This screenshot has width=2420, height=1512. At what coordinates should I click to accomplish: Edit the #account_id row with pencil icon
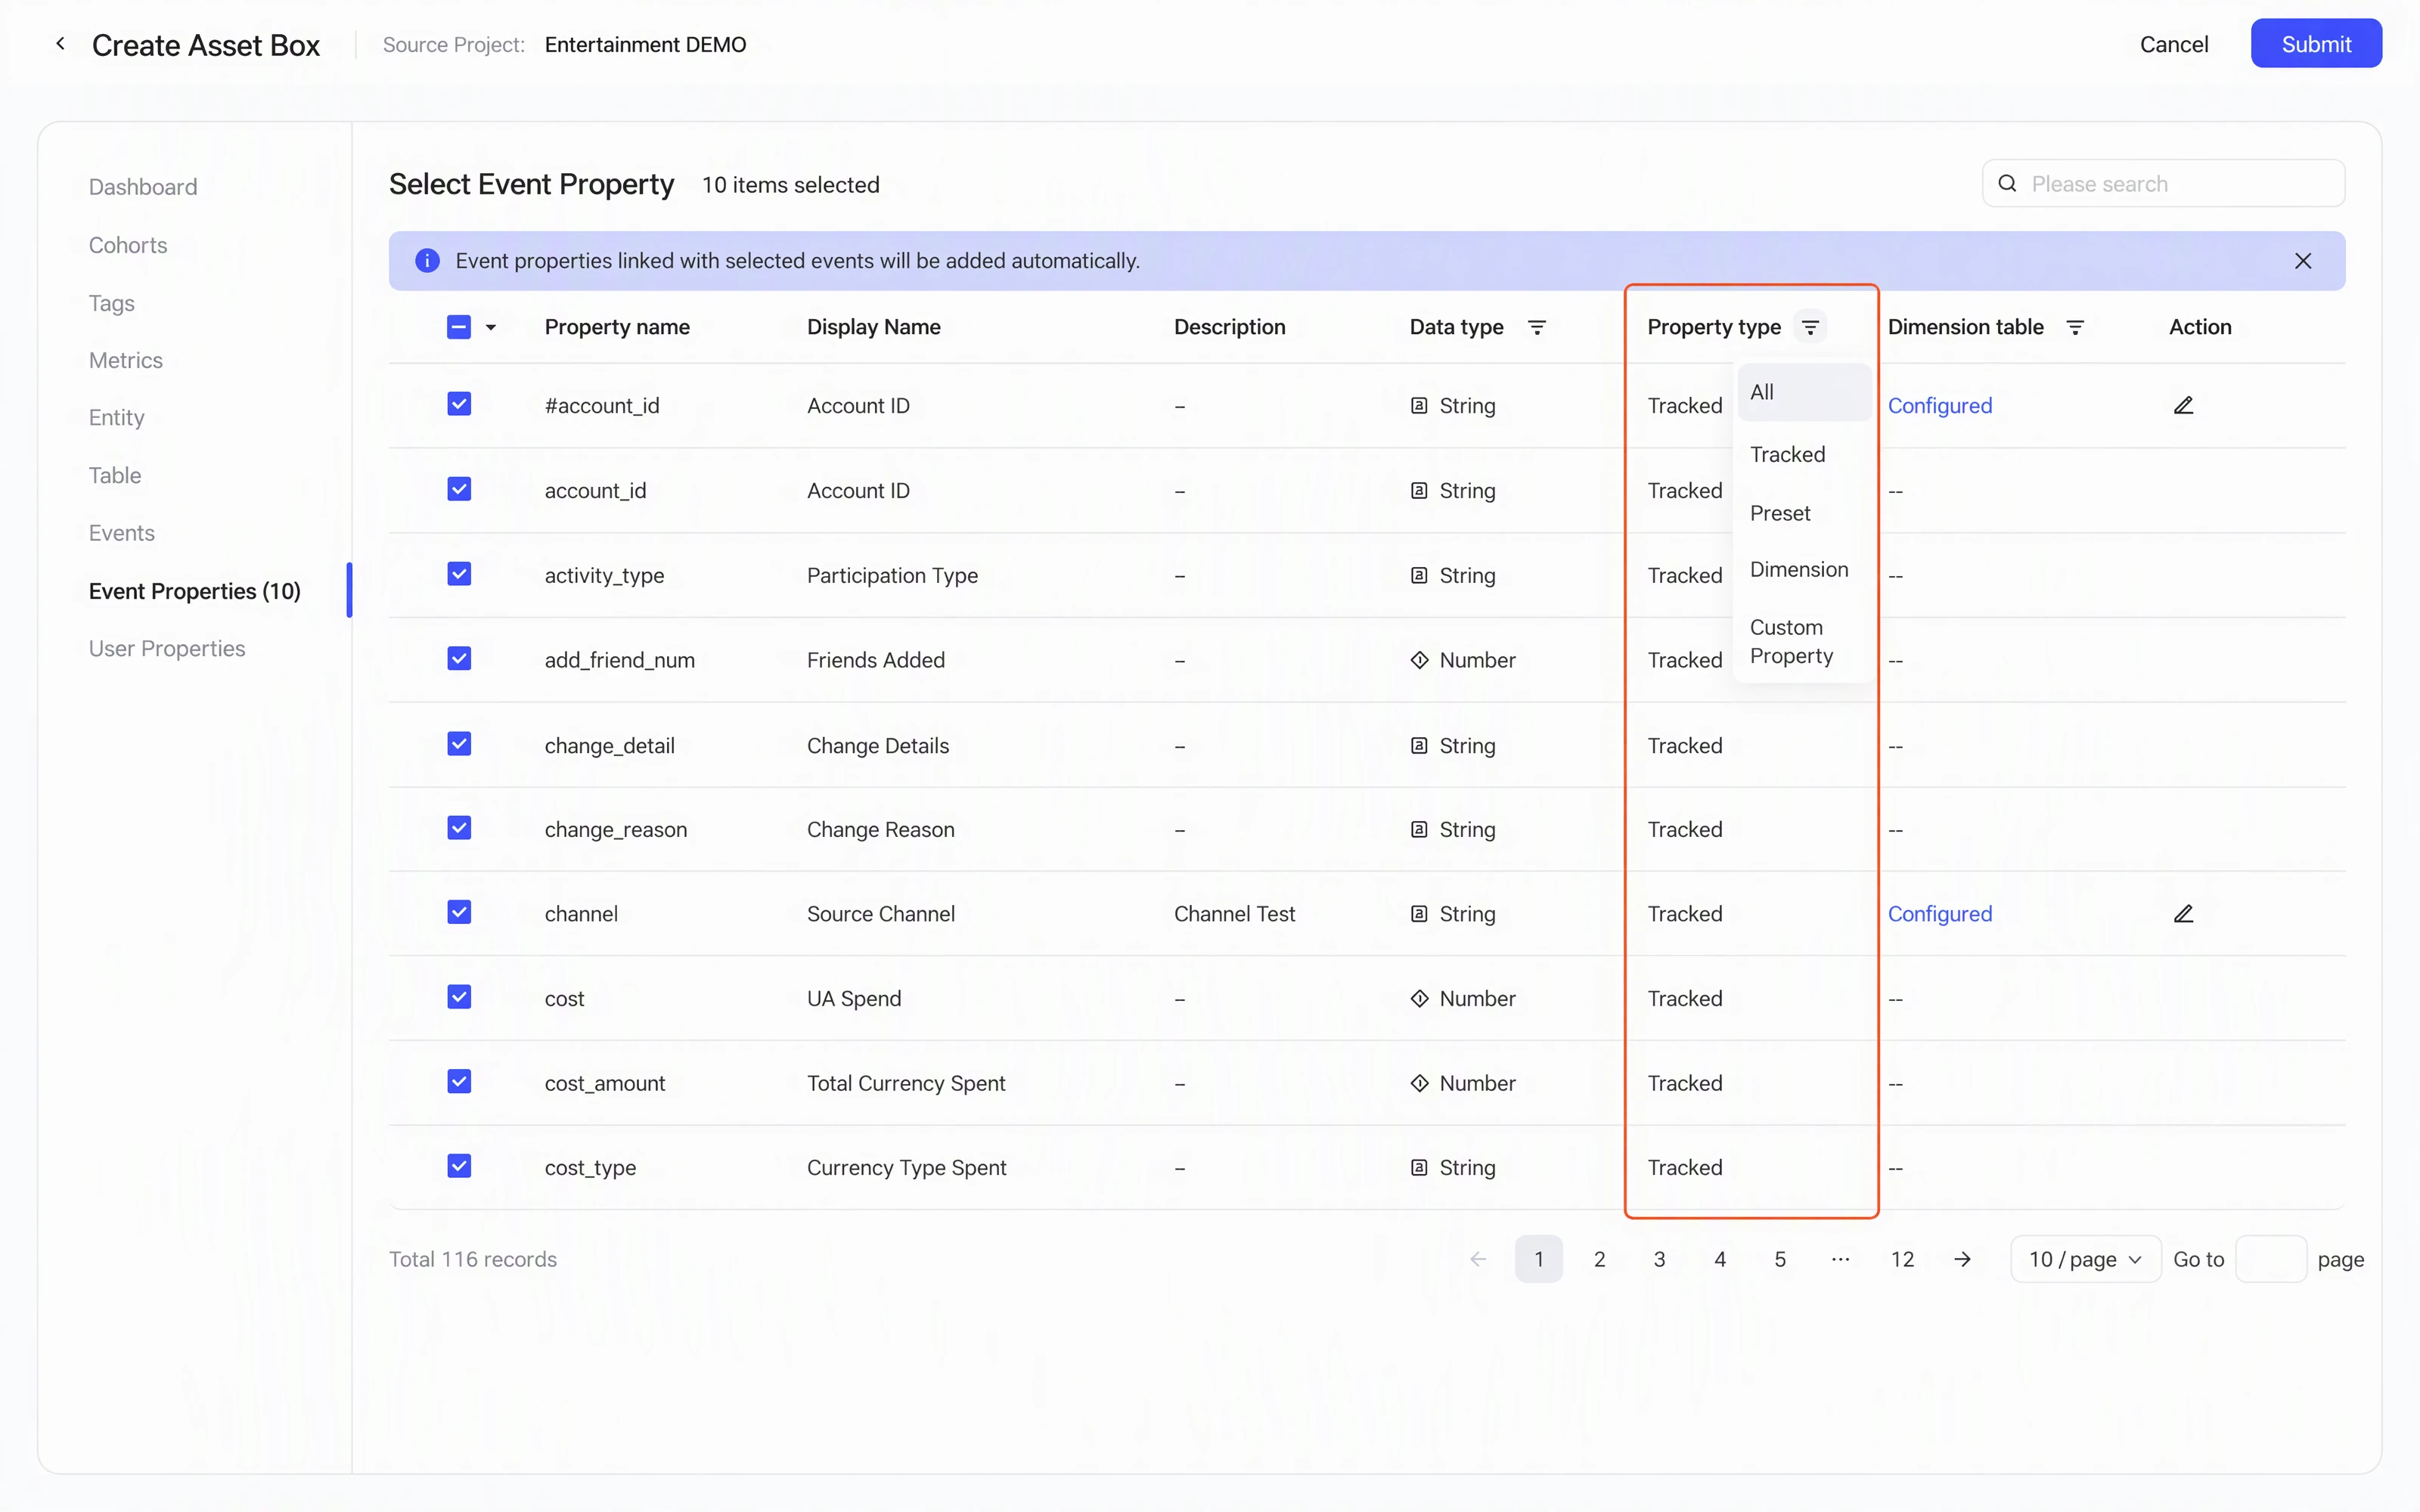(x=2183, y=405)
